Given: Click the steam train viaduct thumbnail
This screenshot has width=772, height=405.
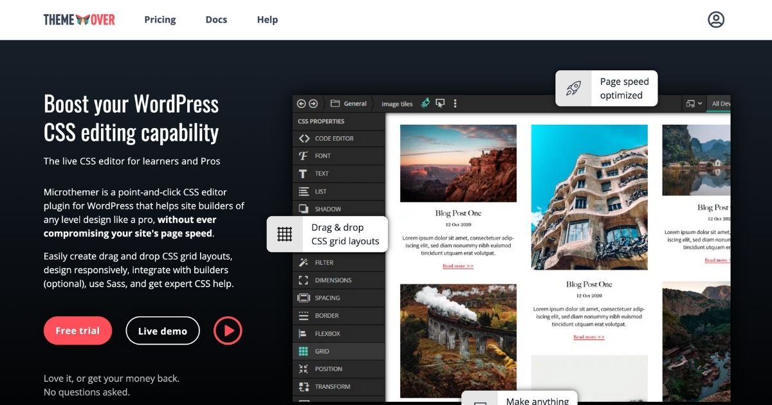Looking at the screenshot, I should pyautogui.click(x=458, y=341).
